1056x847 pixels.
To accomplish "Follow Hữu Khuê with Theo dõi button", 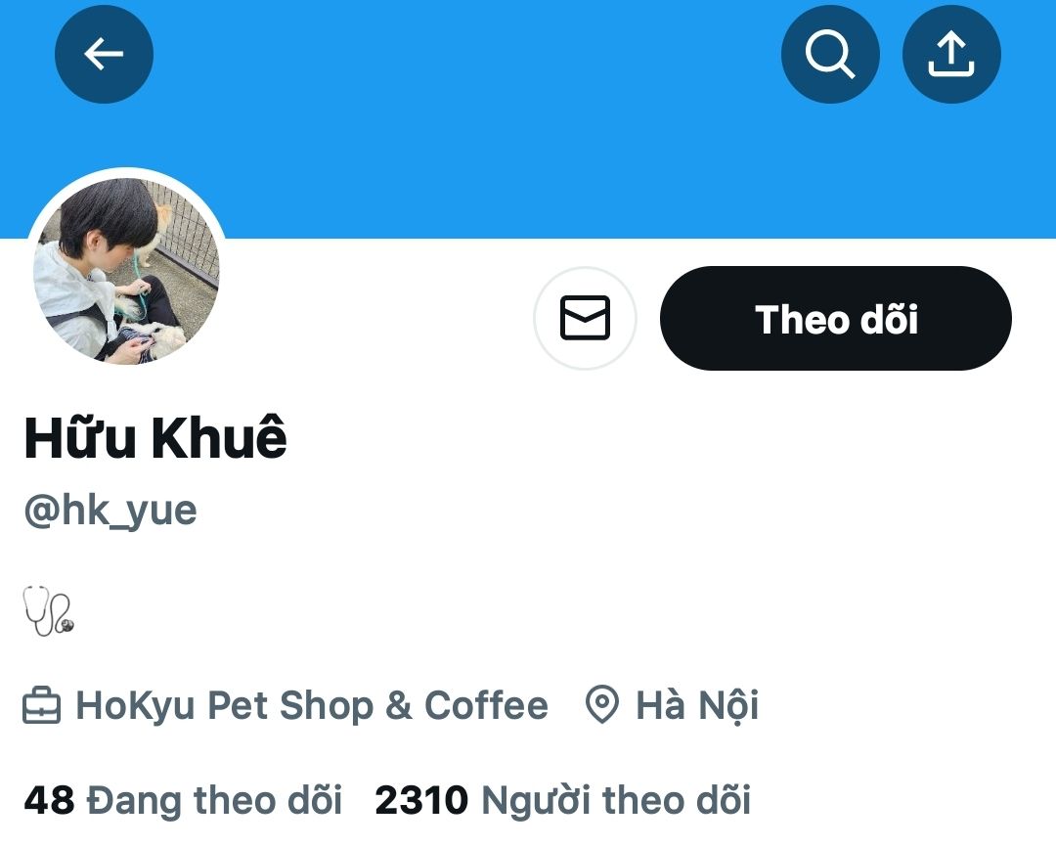I will [x=836, y=318].
